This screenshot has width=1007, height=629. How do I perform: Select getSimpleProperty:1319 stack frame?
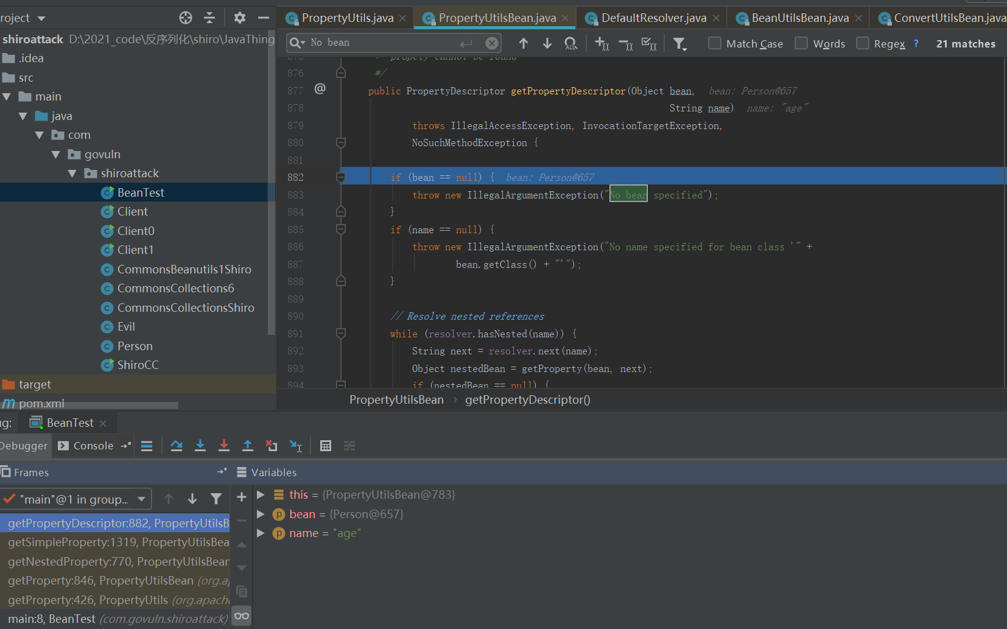(118, 542)
